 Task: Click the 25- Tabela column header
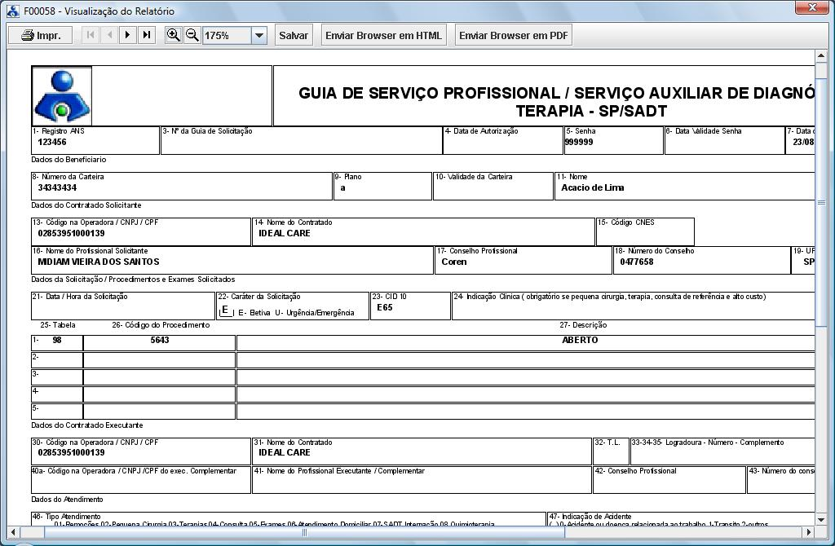tap(58, 325)
